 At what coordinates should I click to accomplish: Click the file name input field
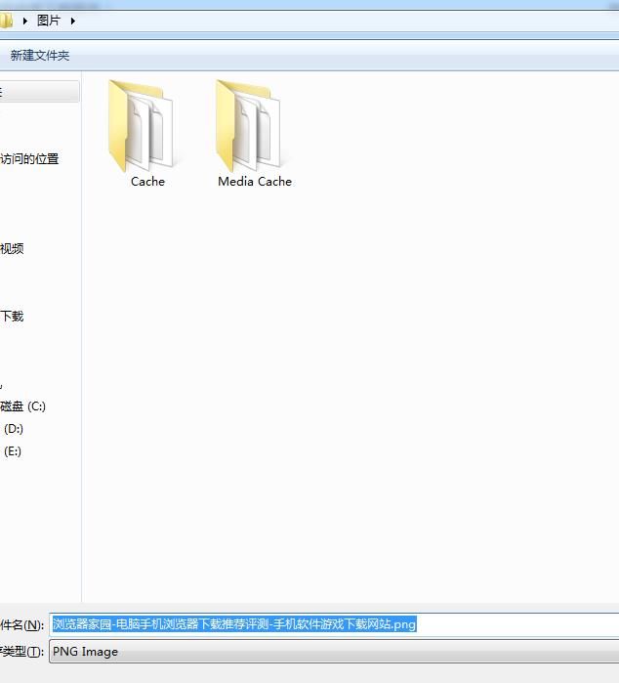(334, 624)
